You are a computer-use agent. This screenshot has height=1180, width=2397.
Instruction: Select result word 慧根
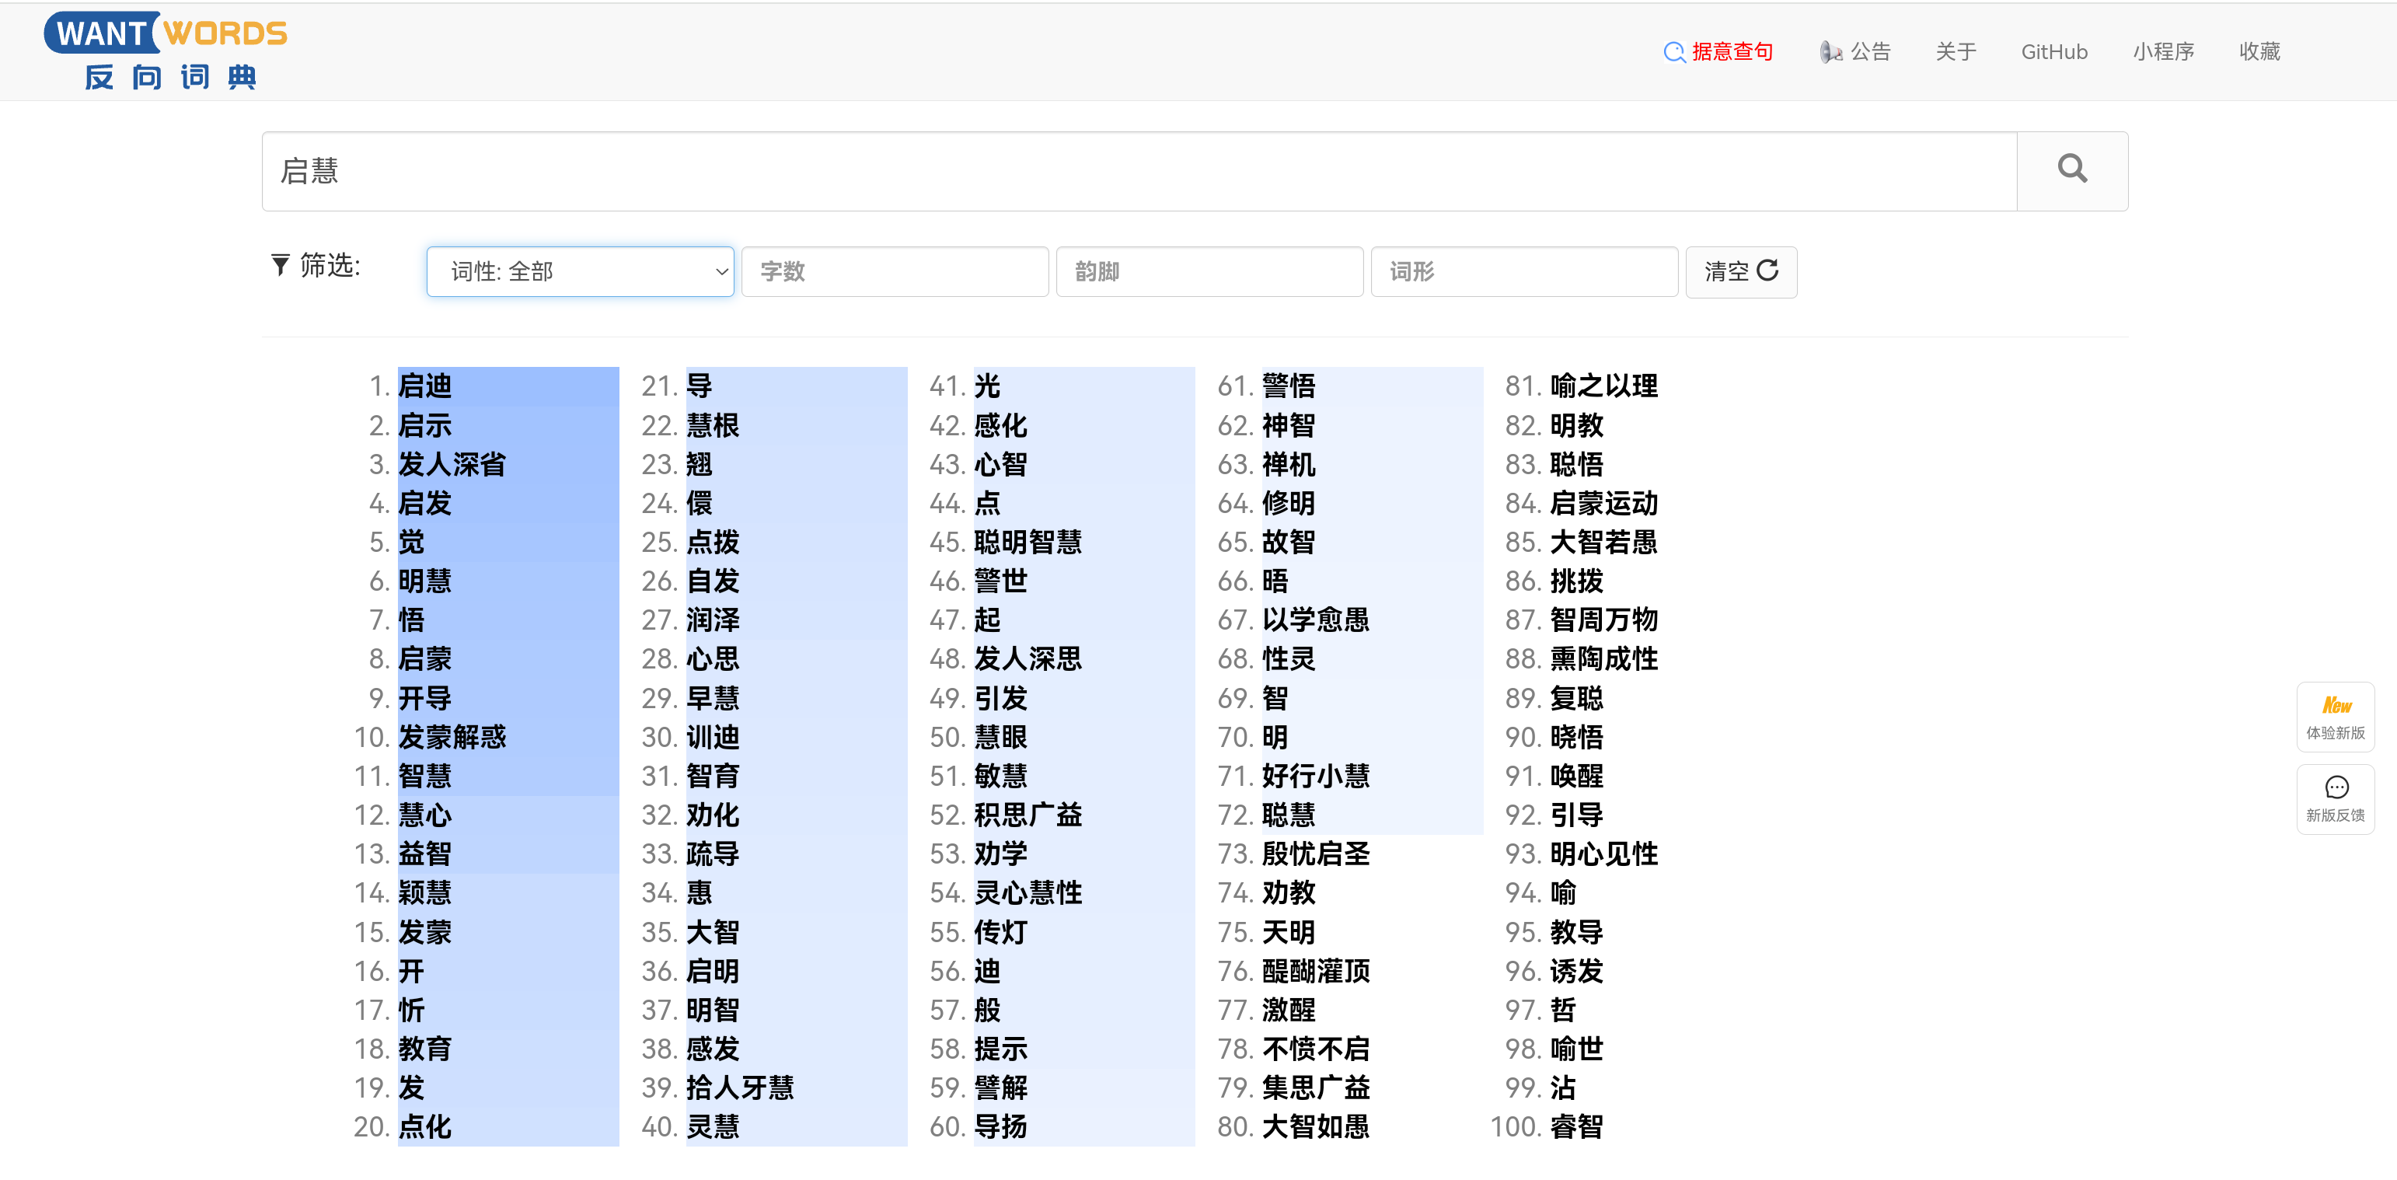click(713, 425)
